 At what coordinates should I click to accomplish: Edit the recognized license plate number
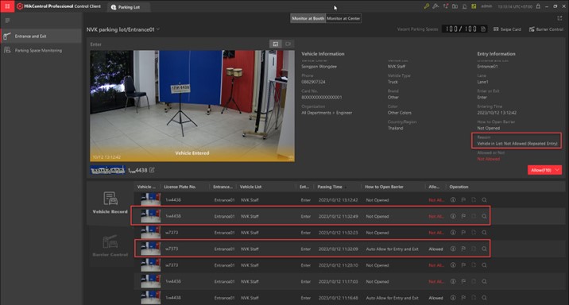click(152, 170)
